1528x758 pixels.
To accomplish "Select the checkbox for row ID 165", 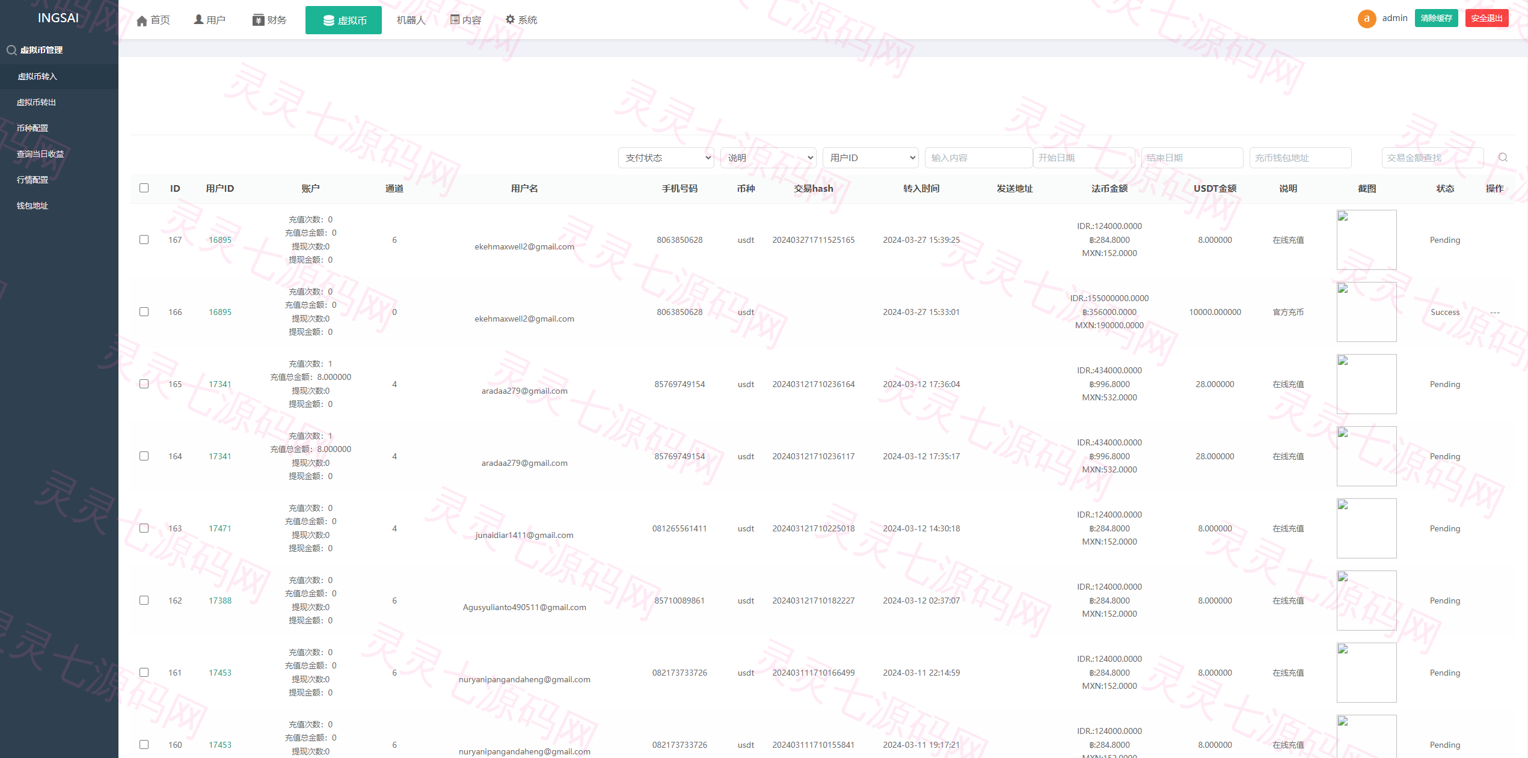I will click(144, 384).
